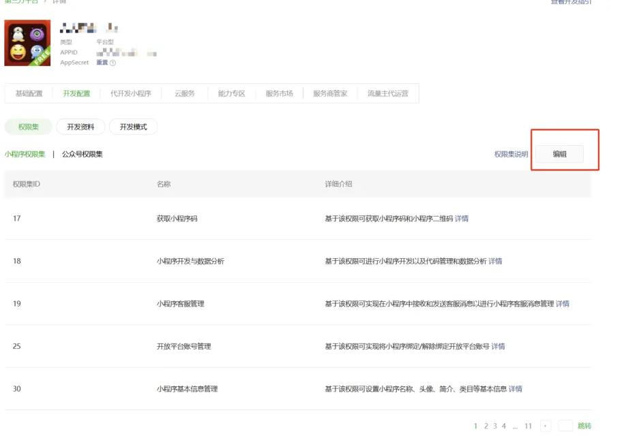Switch to the 能力专区 tab
The image size is (624, 436).
(231, 93)
